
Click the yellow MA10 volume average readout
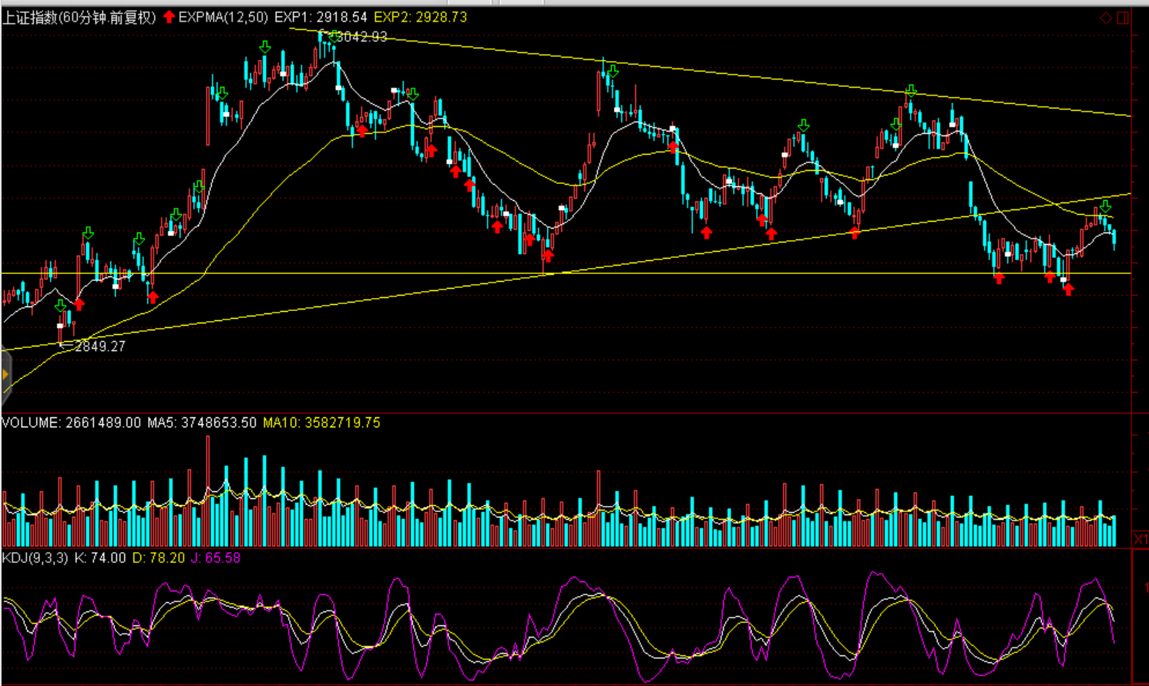tap(321, 423)
